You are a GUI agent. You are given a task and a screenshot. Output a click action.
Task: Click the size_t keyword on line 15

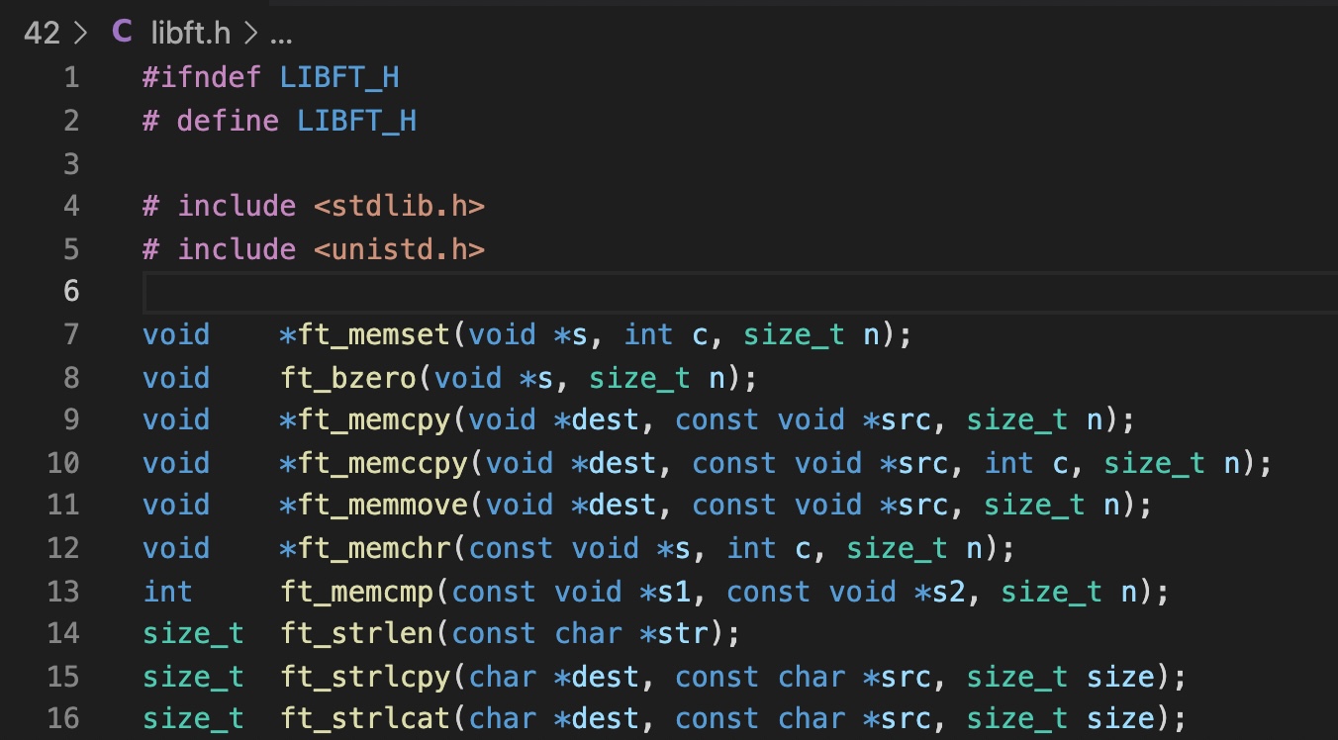(193, 676)
